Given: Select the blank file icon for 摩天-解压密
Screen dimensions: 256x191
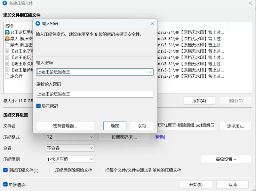Looking at the screenshot, I should [x=7, y=45].
